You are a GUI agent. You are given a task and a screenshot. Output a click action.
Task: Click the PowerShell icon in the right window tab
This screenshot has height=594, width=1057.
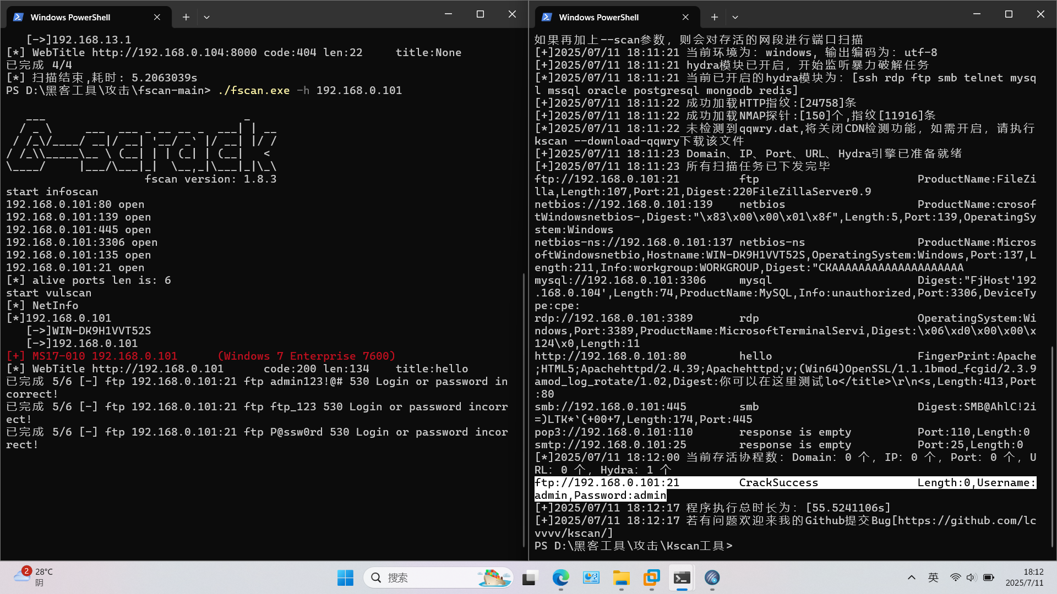tap(547, 17)
